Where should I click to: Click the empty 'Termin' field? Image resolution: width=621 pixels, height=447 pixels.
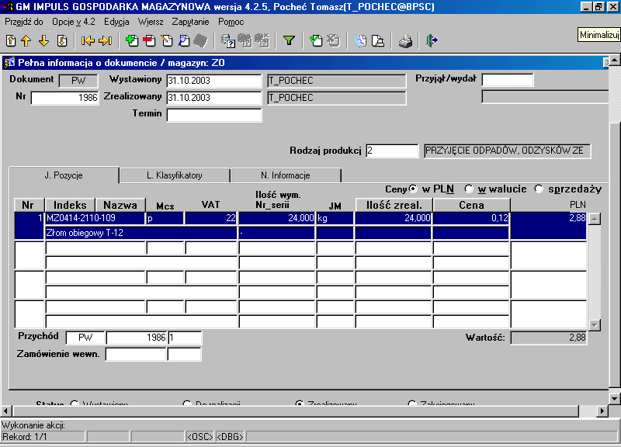coord(214,115)
